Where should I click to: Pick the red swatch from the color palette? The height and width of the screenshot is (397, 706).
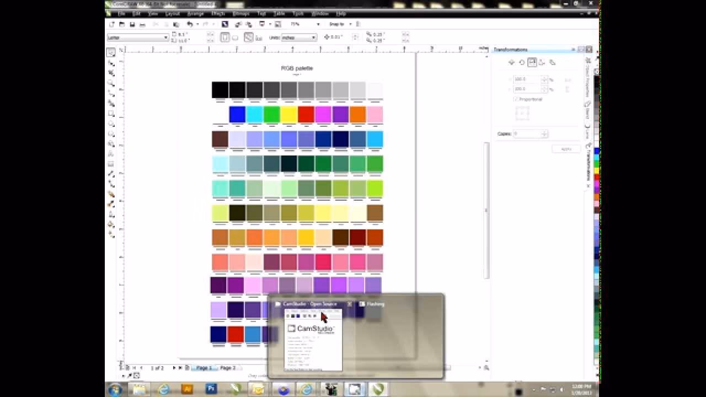[596, 178]
